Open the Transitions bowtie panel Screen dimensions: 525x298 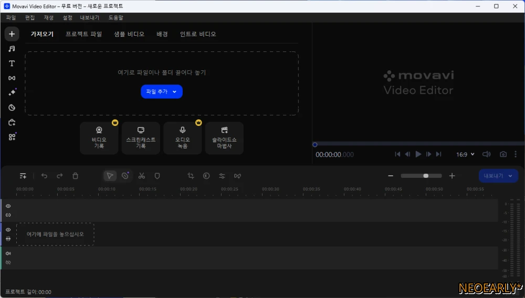coord(12,78)
